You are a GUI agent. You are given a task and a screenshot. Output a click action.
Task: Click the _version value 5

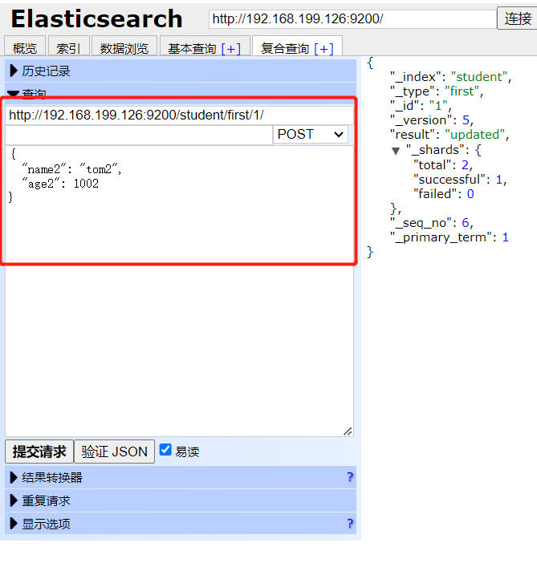[x=466, y=120]
